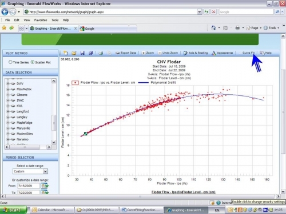Switch to the Google tab
286x214 pixels.
(x=104, y=29)
